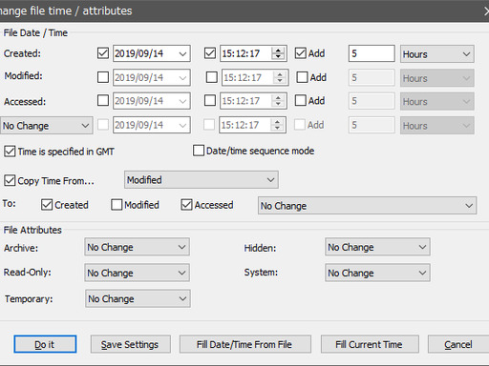Image resolution: width=489 pixels, height=366 pixels.
Task: Open the Hours unit dropdown for Created
Action: tap(437, 54)
